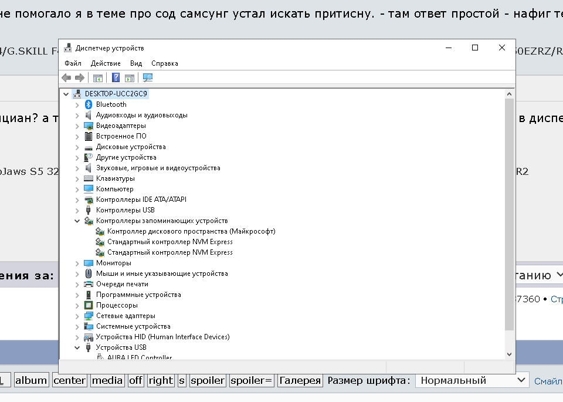Screen dimensions: 563x402
Task: Select the second Стандартный контроллер NVM Express
Action: (x=170, y=252)
